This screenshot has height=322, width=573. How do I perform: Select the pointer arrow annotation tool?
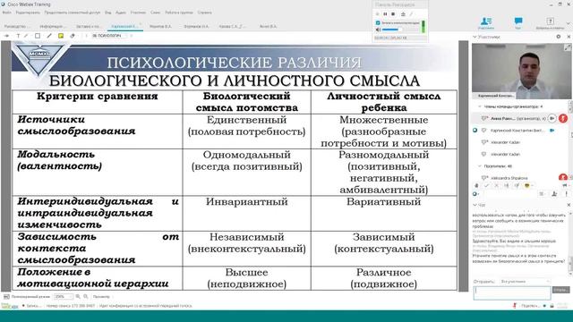click(6, 36)
